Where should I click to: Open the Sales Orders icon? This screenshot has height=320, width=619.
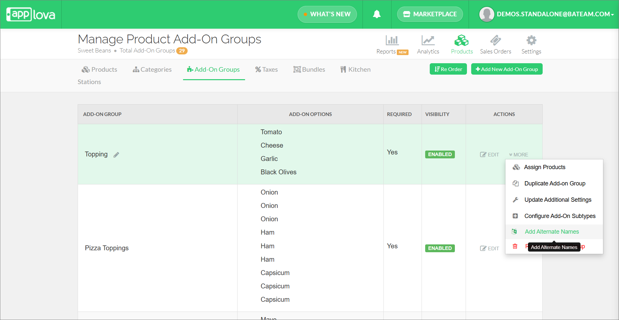(495, 40)
